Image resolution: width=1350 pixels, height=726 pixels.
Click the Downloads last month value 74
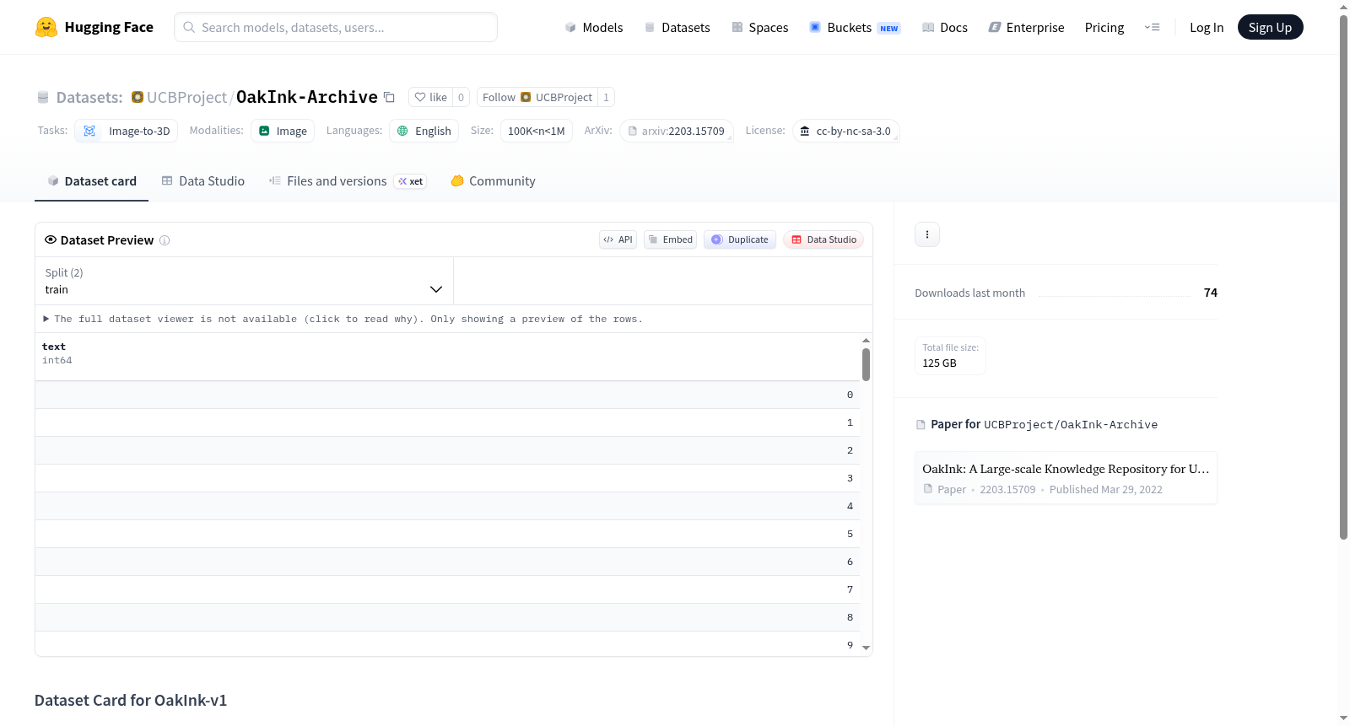(1211, 293)
